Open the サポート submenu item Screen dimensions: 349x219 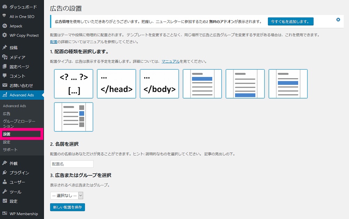click(10, 150)
